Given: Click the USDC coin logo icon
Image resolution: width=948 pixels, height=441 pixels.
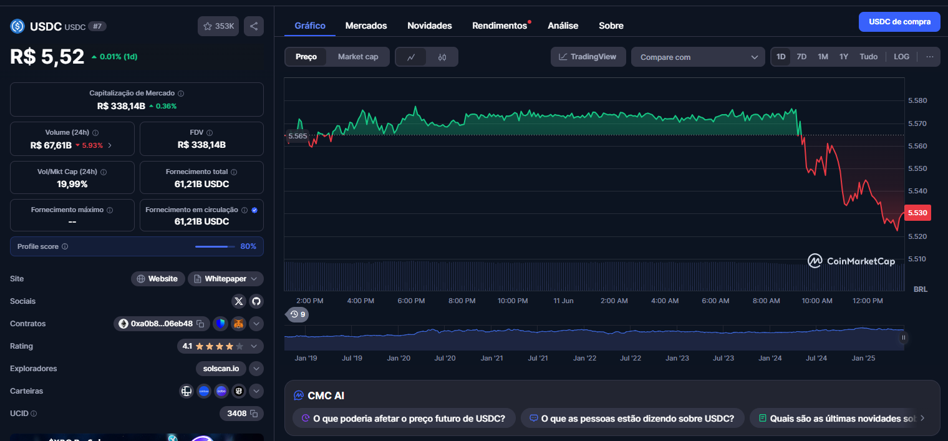Looking at the screenshot, I should point(17,26).
